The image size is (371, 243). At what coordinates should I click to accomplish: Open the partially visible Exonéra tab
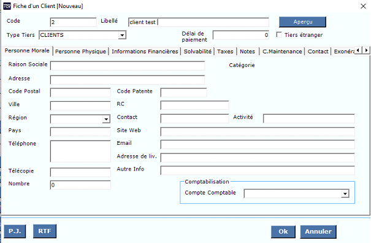click(343, 52)
